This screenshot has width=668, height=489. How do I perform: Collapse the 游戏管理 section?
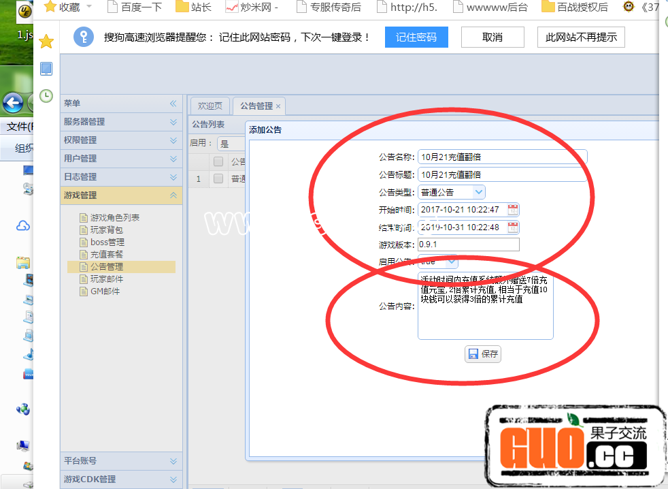[x=173, y=195]
